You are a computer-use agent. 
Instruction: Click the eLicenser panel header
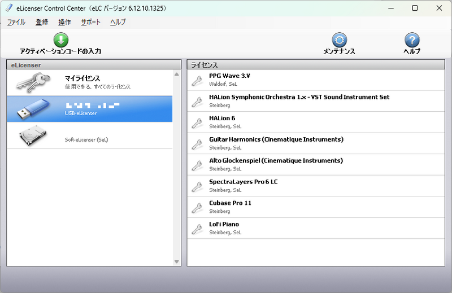[94, 65]
